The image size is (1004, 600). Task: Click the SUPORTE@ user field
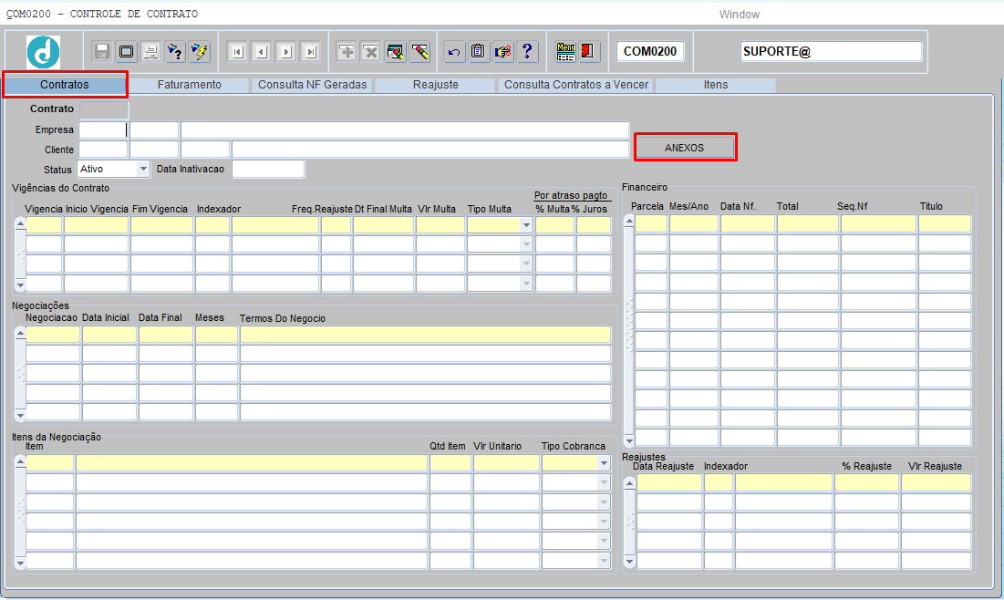831,51
